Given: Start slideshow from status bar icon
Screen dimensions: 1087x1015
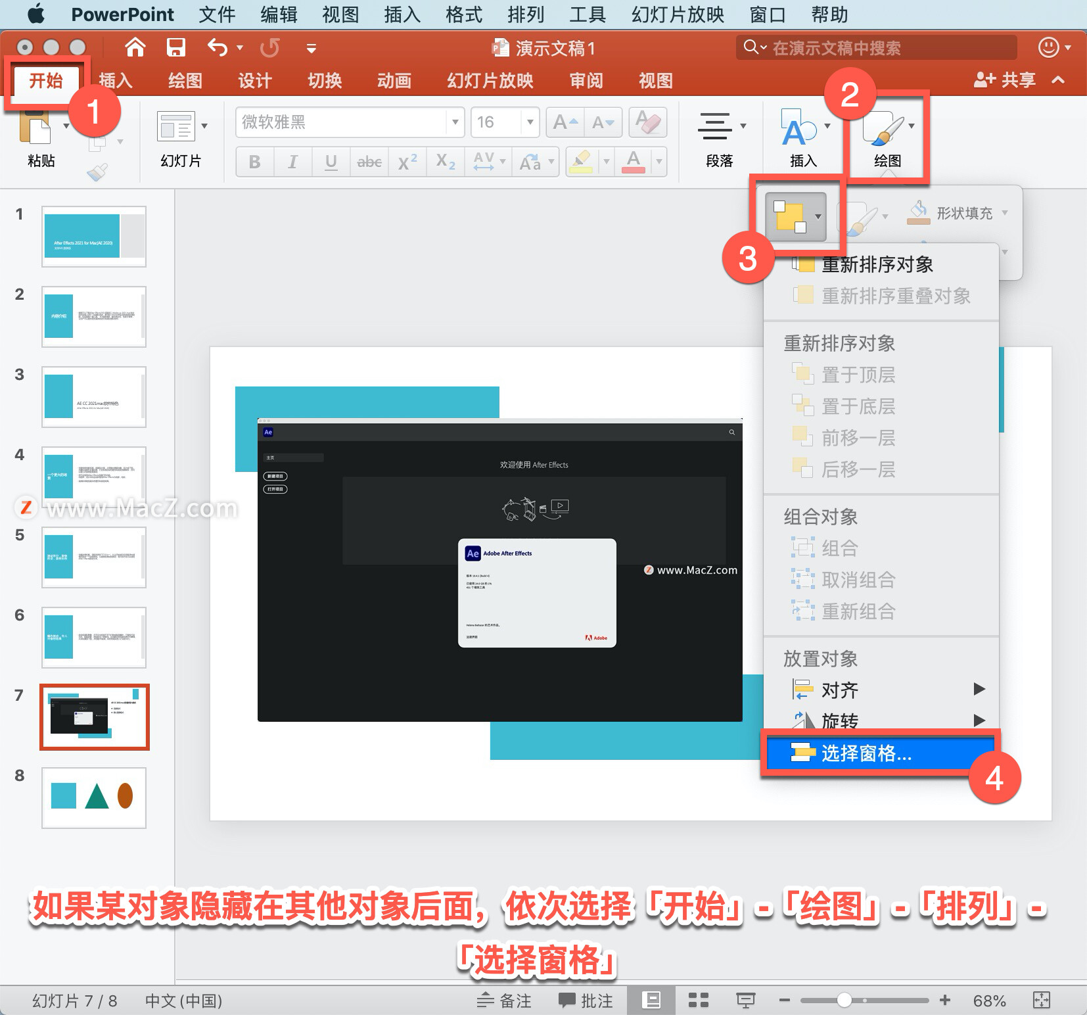Looking at the screenshot, I should [745, 1001].
